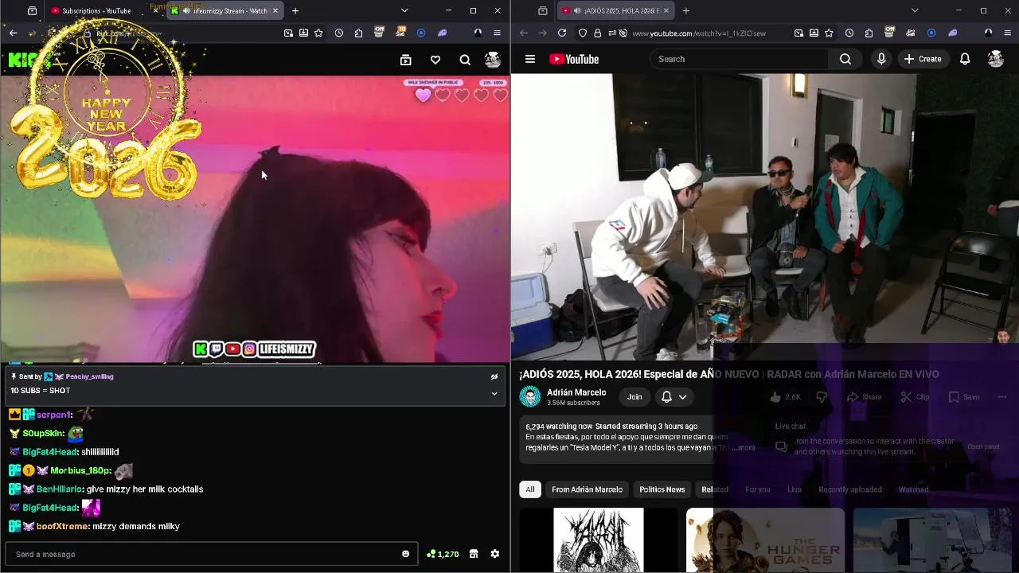Click the tracking protection shield icon
The height and width of the screenshot is (573, 1019).
[x=582, y=33]
